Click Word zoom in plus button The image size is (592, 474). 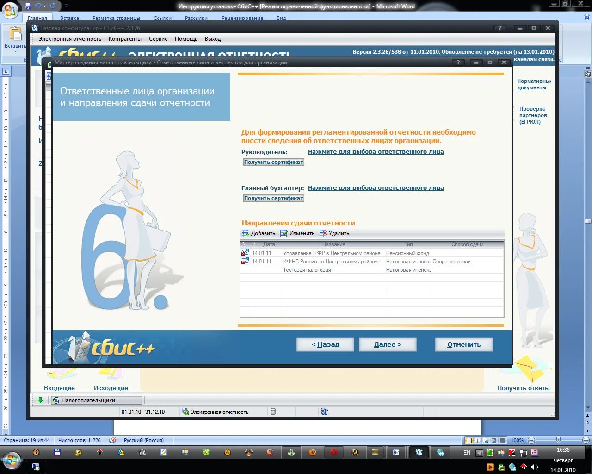coord(586,440)
